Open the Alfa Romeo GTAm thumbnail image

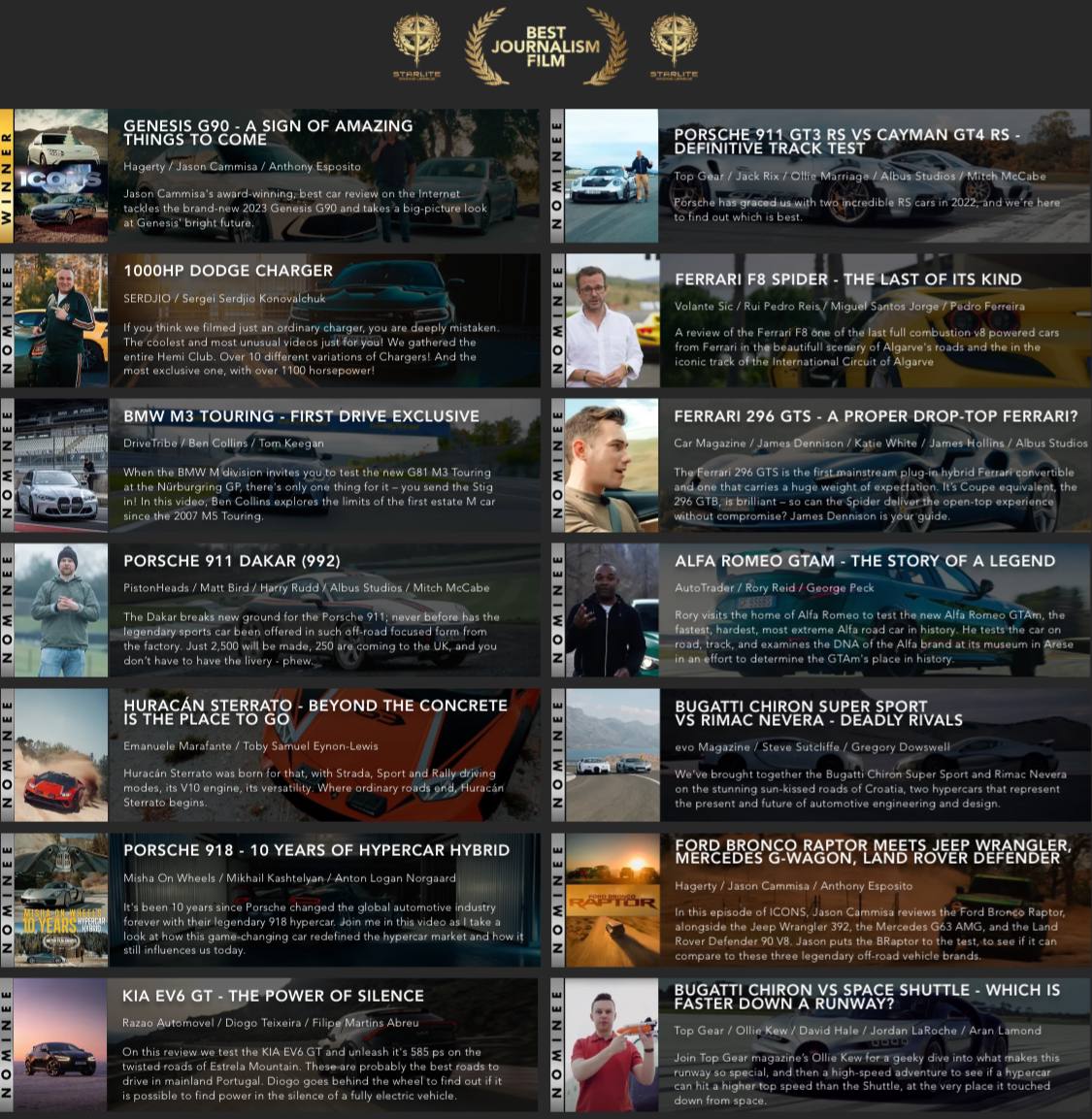pyautogui.click(x=612, y=610)
